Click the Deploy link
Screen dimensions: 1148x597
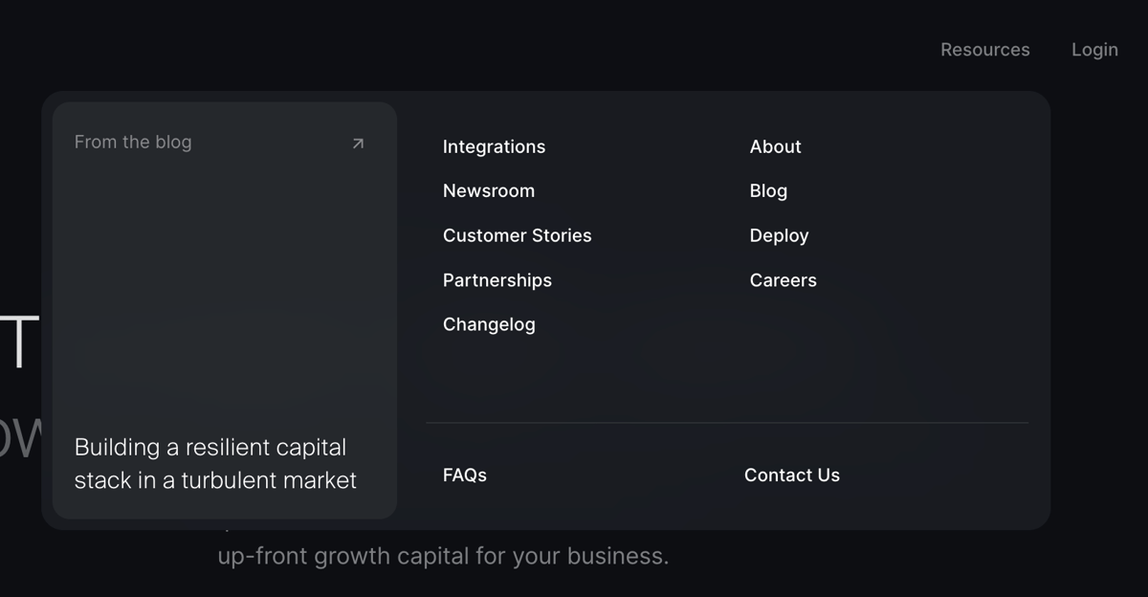click(779, 235)
